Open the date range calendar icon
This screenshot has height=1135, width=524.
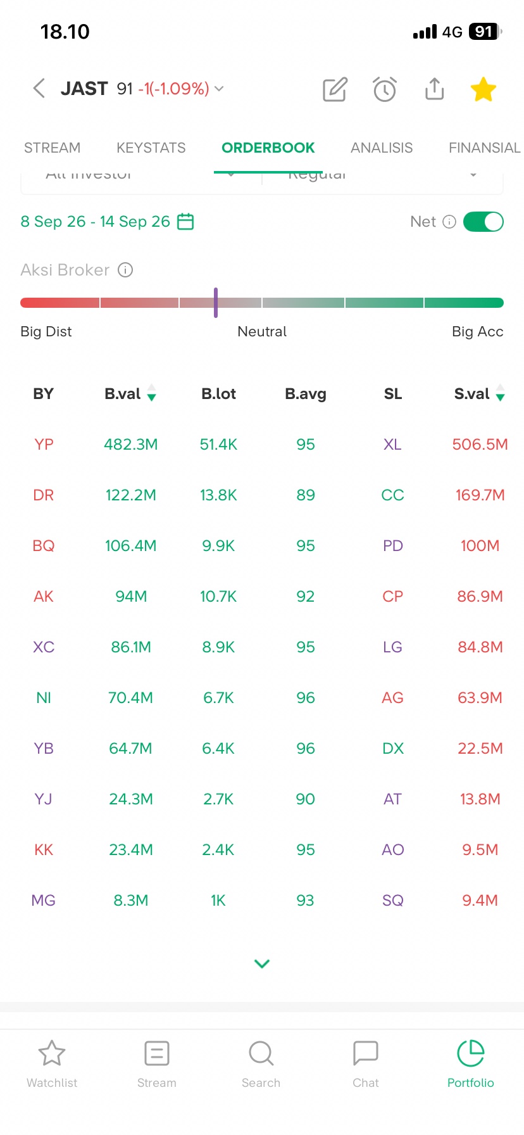[185, 222]
